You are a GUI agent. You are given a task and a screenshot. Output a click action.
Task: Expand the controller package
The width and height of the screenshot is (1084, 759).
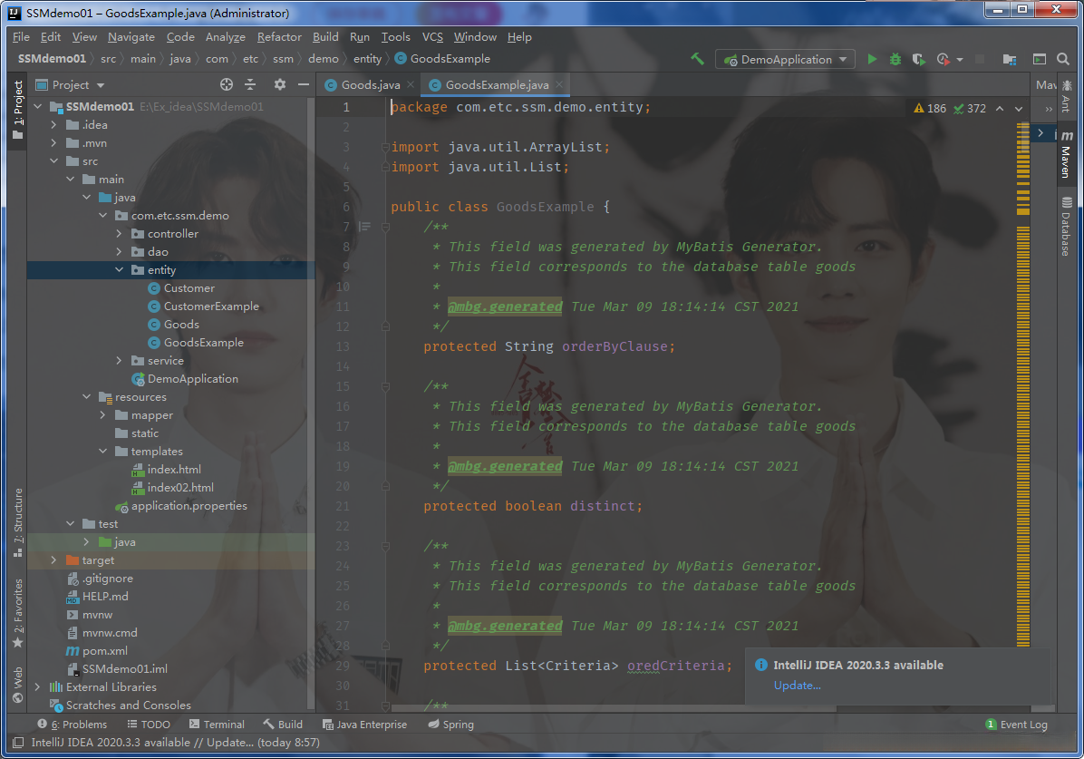click(x=120, y=234)
